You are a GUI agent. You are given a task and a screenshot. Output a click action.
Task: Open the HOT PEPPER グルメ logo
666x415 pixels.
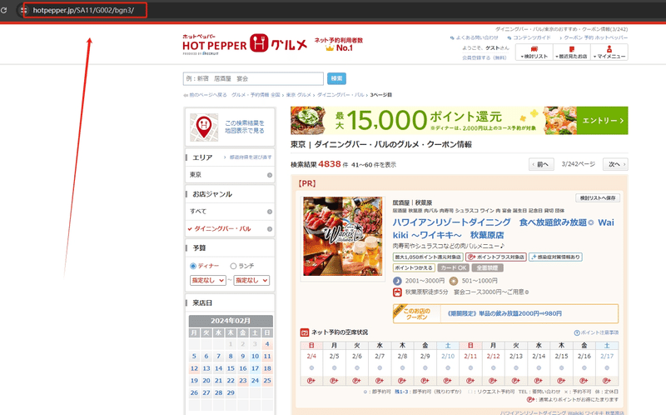point(245,44)
